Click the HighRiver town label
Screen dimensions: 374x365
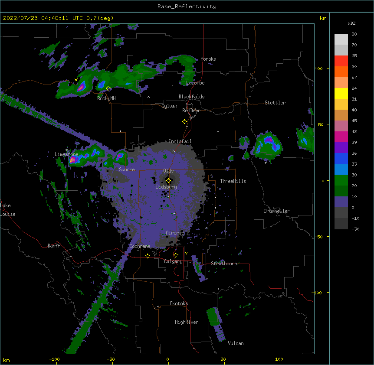[x=187, y=322]
